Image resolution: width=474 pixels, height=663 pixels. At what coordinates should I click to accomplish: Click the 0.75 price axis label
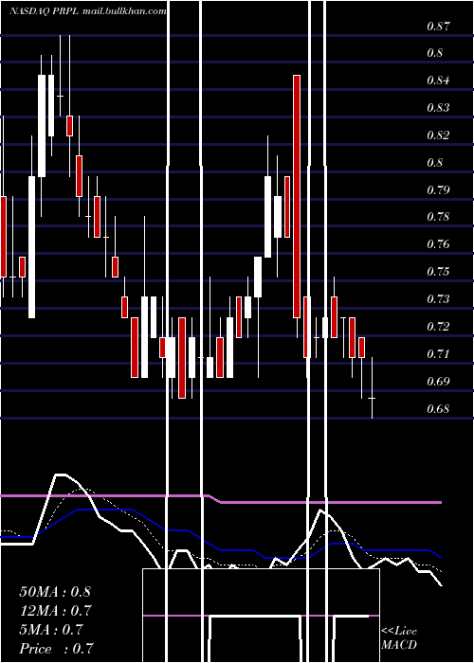pyautogui.click(x=438, y=272)
